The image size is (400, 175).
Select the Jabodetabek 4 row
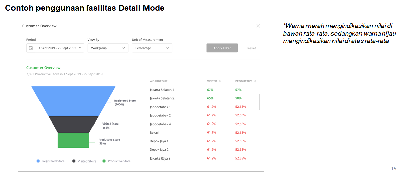tap(203, 124)
